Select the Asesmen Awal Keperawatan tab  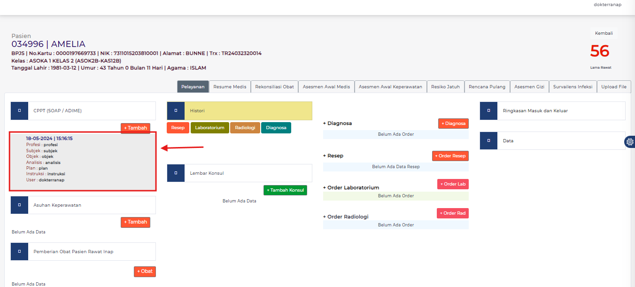(390, 86)
